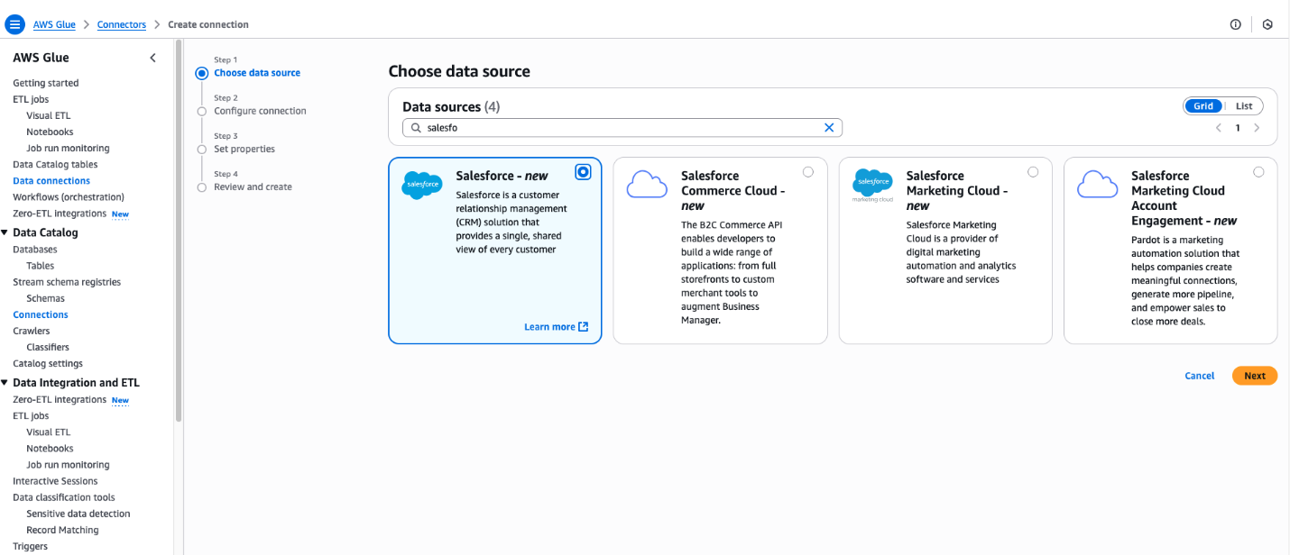Viewport: 1290px width, 555px height.
Task: Select the Salesforce Commerce Cloud radio button
Action: click(x=807, y=171)
